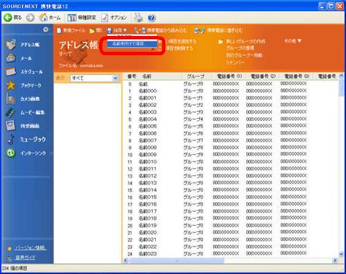Open インターシンク sync sidebar icon
The width and height of the screenshot is (346, 274).
coord(11,153)
